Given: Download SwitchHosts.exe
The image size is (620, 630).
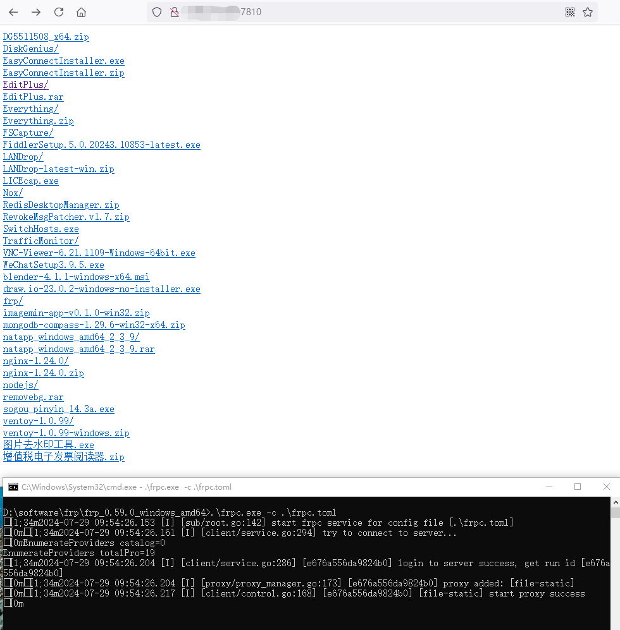Looking at the screenshot, I should [x=40, y=229].
